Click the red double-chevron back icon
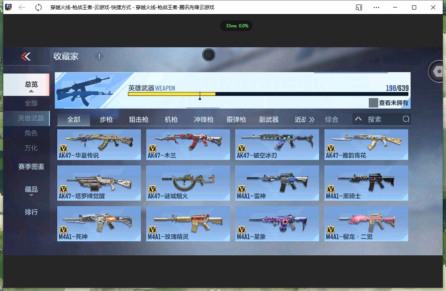The height and width of the screenshot is (291, 446). [26, 57]
